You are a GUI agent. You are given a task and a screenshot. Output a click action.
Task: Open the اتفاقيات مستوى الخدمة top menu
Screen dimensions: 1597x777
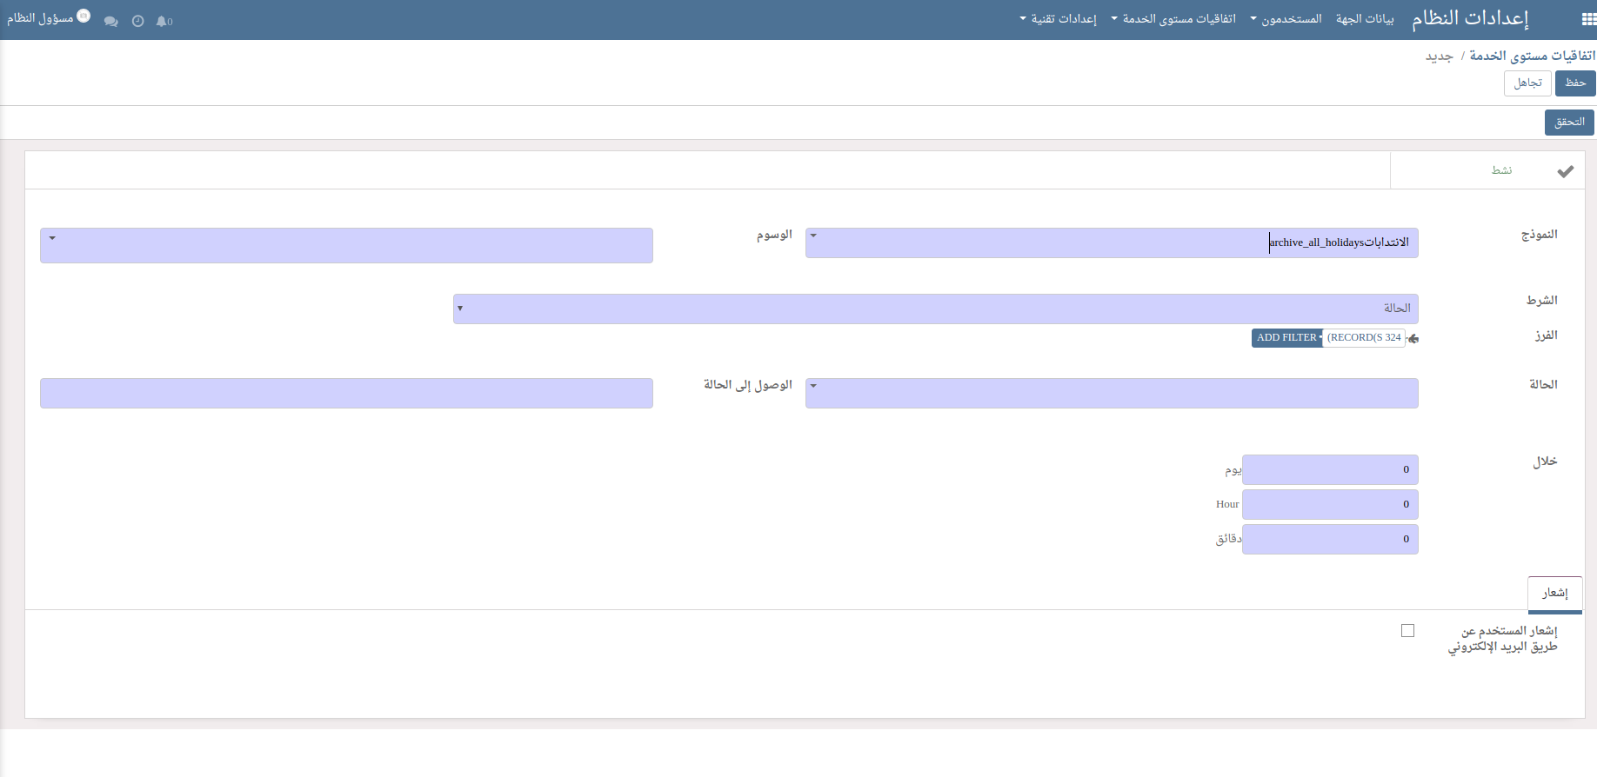point(1173,19)
